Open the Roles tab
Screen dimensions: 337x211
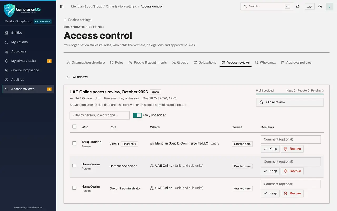(x=117, y=63)
